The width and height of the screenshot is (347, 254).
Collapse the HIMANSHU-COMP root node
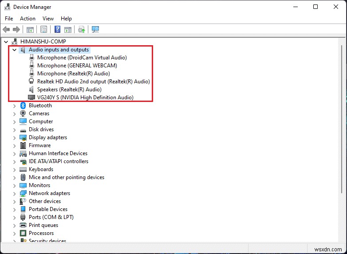pyautogui.click(x=6, y=42)
